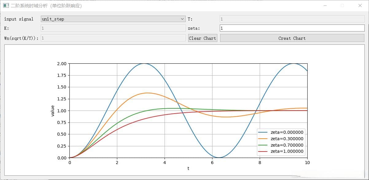Click the Creat Chart button
Image resolution: width=369 pixels, height=180 pixels.
292,38
